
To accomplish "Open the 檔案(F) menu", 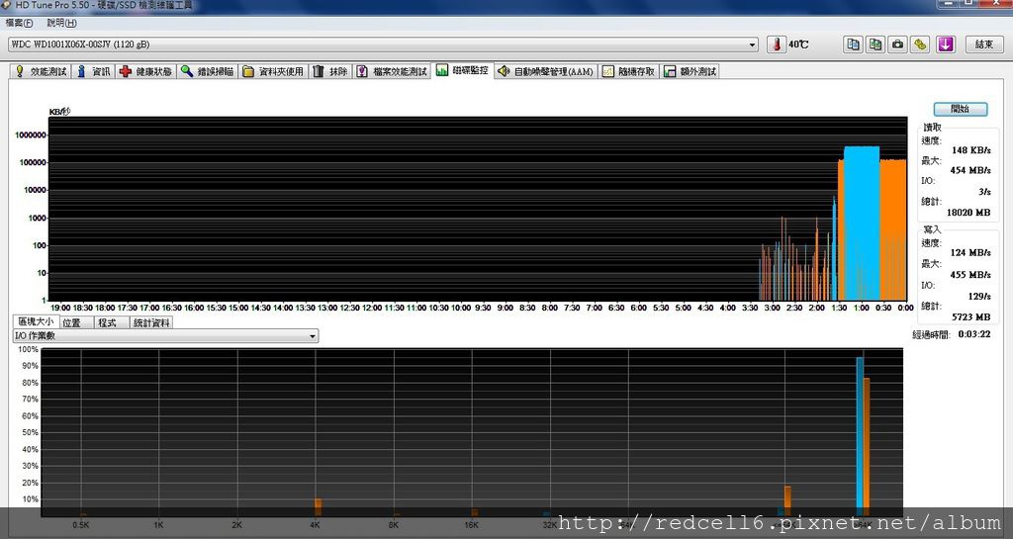I will (x=19, y=23).
